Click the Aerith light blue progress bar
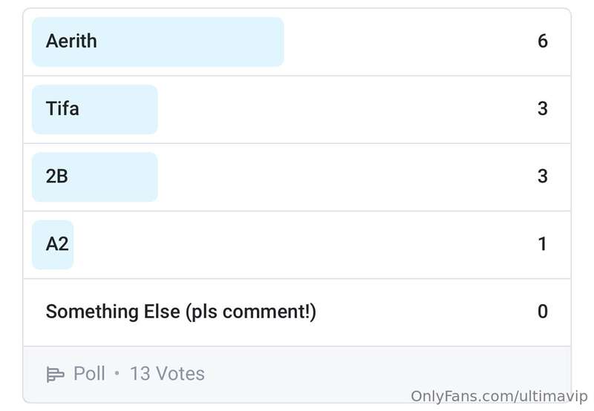The height and width of the screenshot is (411, 594). click(x=158, y=42)
